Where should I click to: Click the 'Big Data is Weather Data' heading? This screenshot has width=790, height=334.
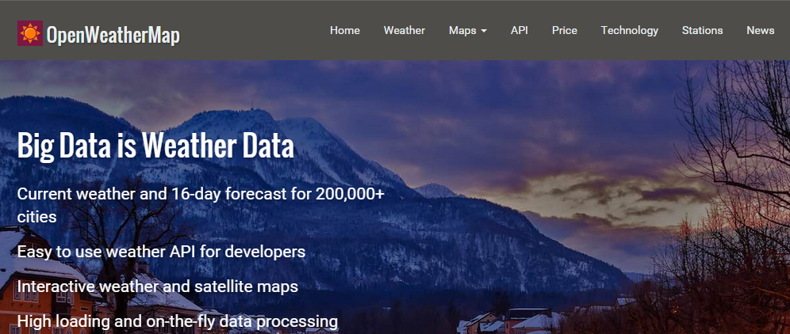coord(155,146)
